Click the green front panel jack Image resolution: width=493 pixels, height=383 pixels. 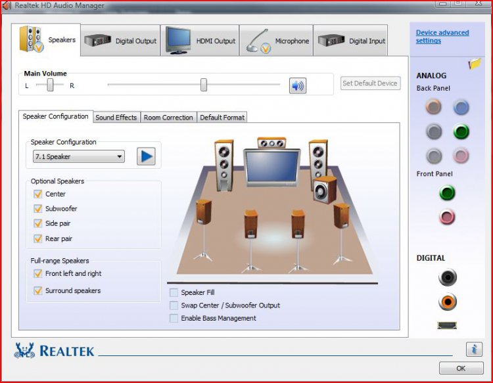[x=447, y=192]
